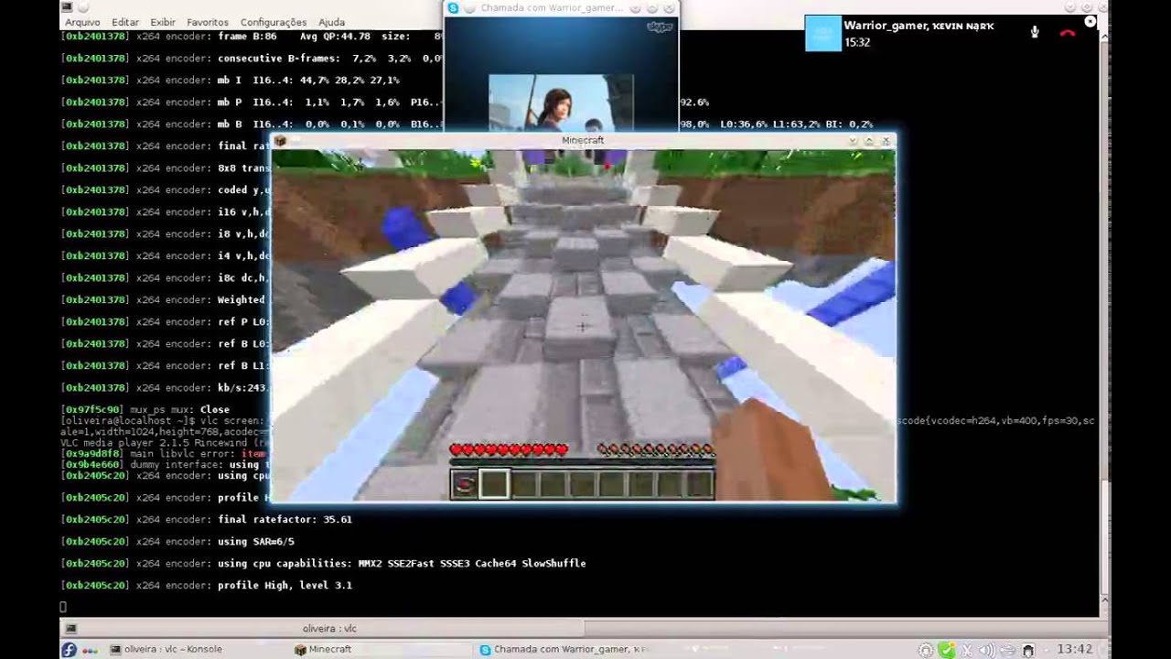
Task: Open gear settings tray icon
Action: click(926, 650)
